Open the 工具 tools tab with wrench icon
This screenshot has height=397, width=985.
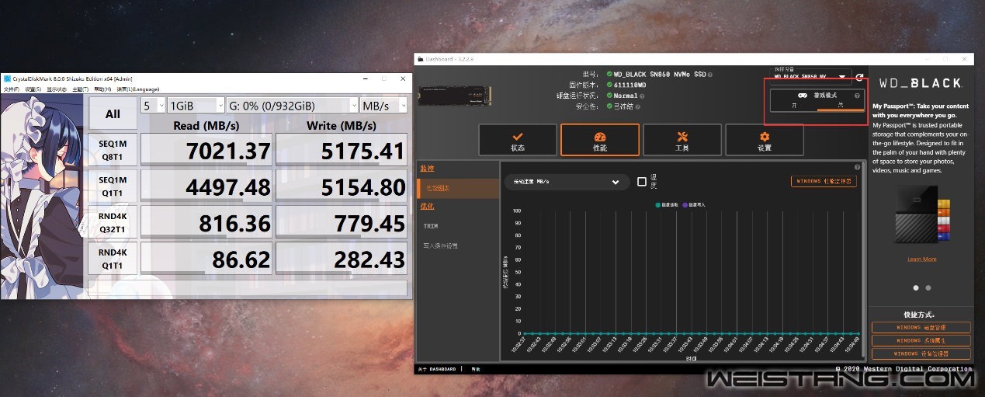pos(682,140)
